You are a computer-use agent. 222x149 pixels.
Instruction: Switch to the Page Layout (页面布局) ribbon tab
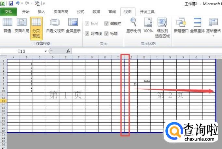tap(61, 12)
